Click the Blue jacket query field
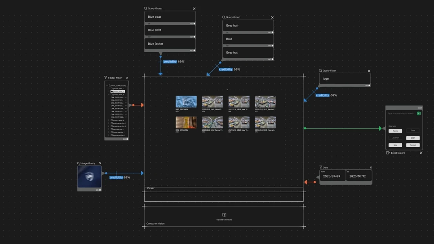The height and width of the screenshot is (244, 434). click(170, 44)
